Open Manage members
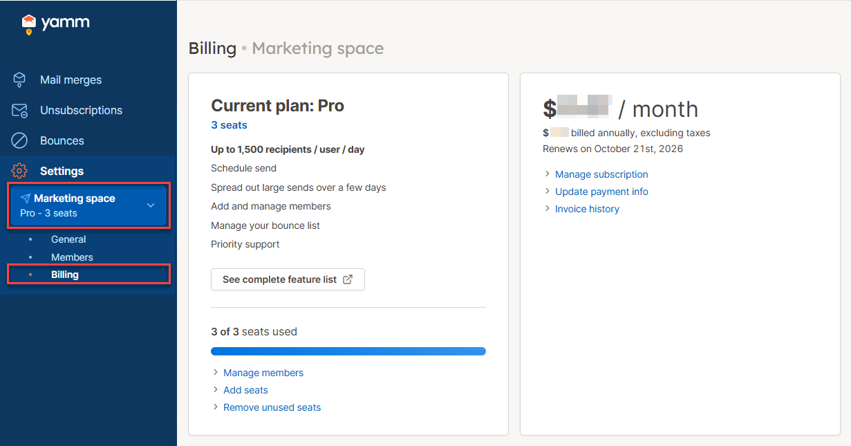This screenshot has width=851, height=446. point(263,372)
